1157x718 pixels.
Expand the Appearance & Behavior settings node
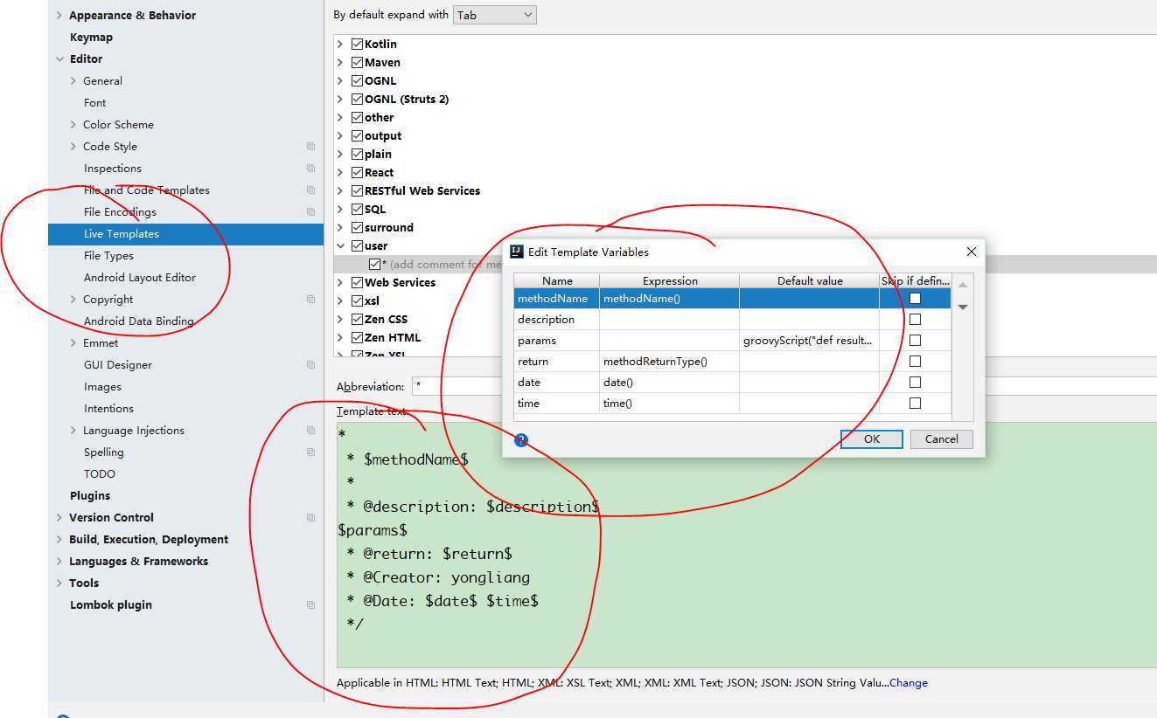(x=59, y=15)
